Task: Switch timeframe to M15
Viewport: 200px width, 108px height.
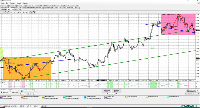Action: point(17,12)
